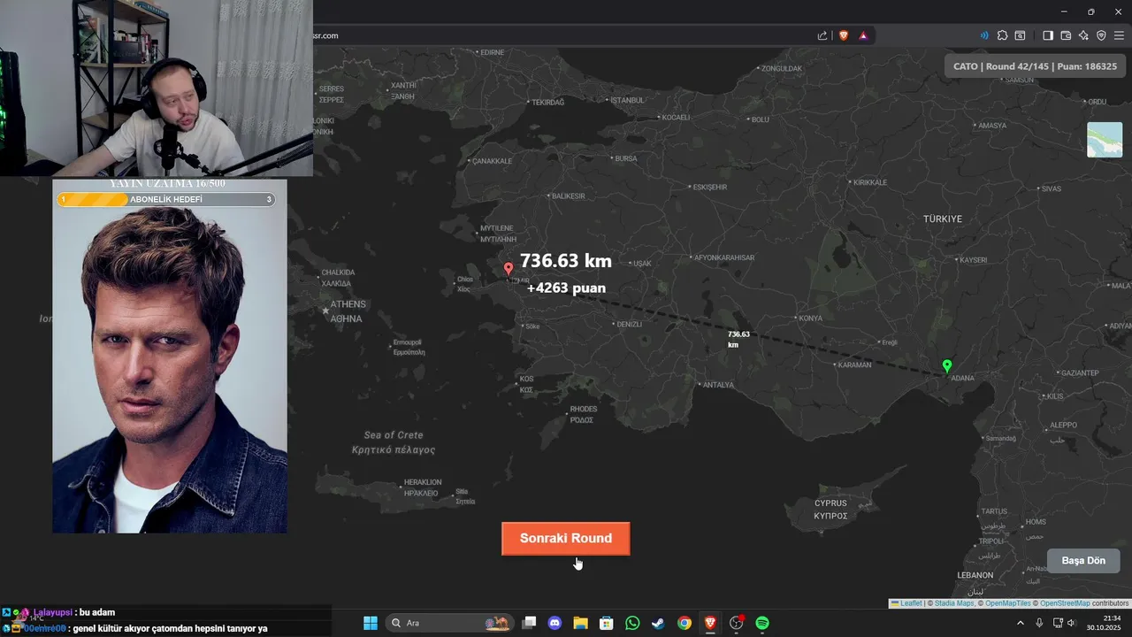Expand the system tray hidden icons chevron
The width and height of the screenshot is (1132, 637).
(x=1021, y=623)
